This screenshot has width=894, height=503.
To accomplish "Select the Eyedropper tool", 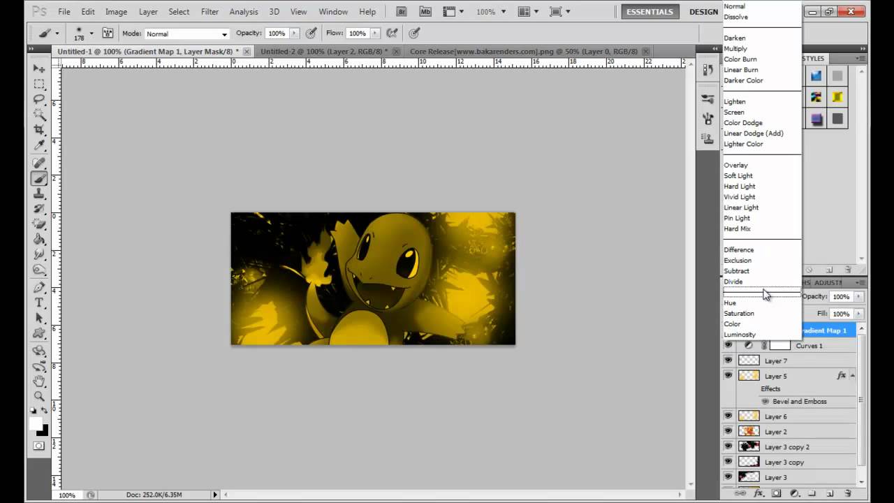I will [x=39, y=145].
